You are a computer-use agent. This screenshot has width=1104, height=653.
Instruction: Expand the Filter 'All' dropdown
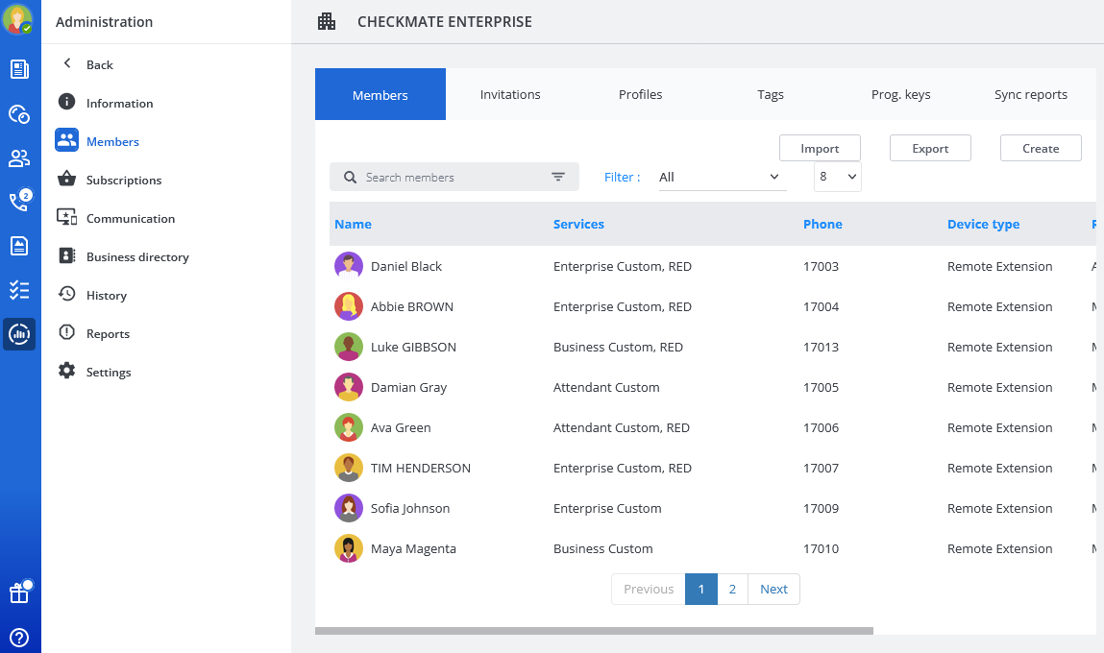pyautogui.click(x=722, y=177)
